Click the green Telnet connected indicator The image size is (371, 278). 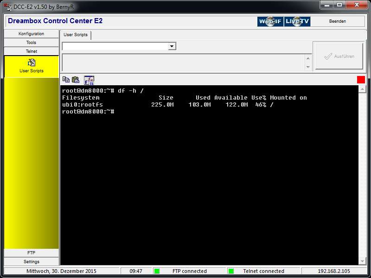(x=231, y=271)
